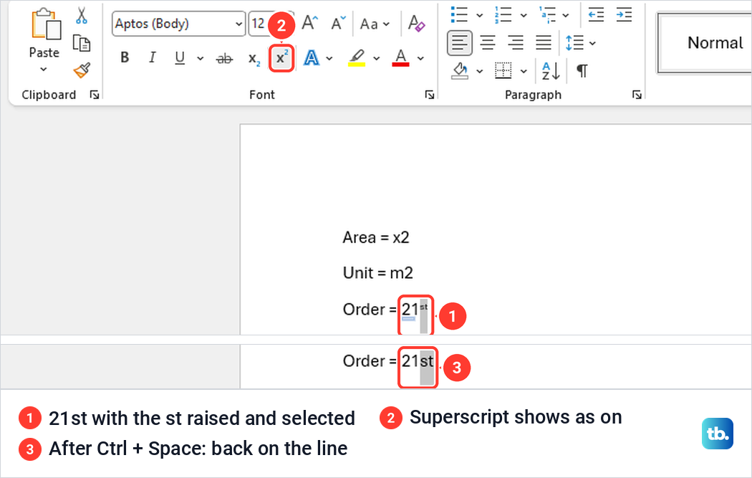Open the Change Case Aa menu
Viewport: 752px width, 478px height.
coord(375,24)
